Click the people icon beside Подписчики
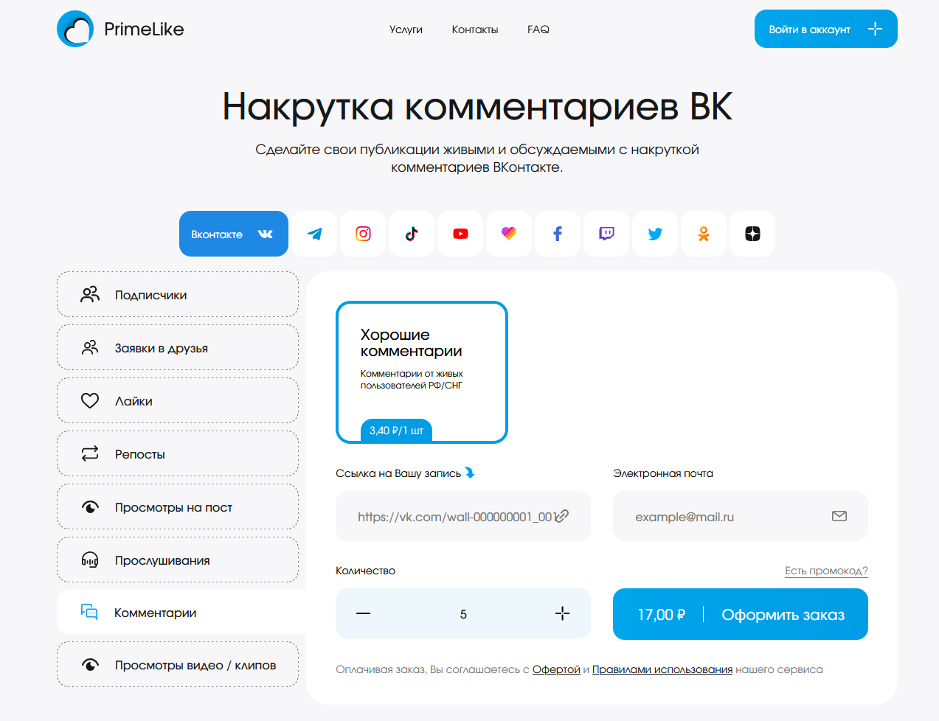 (90, 295)
